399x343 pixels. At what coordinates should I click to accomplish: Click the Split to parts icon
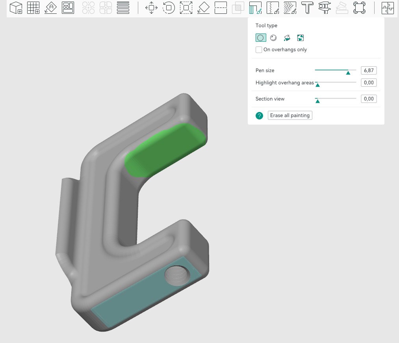click(106, 7)
